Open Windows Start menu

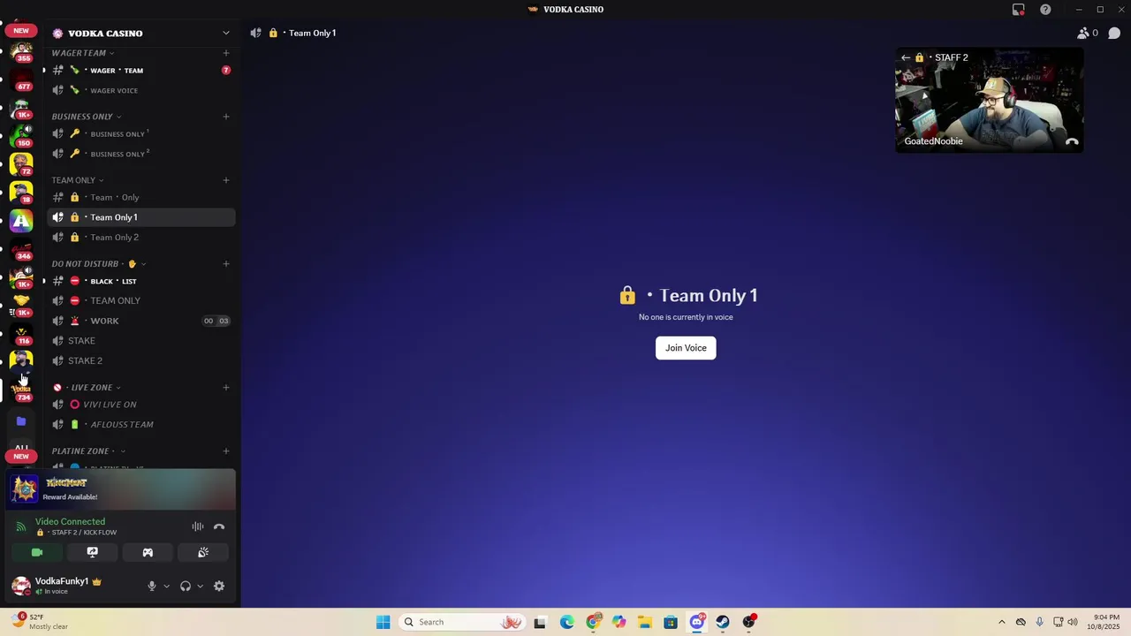[x=383, y=622]
